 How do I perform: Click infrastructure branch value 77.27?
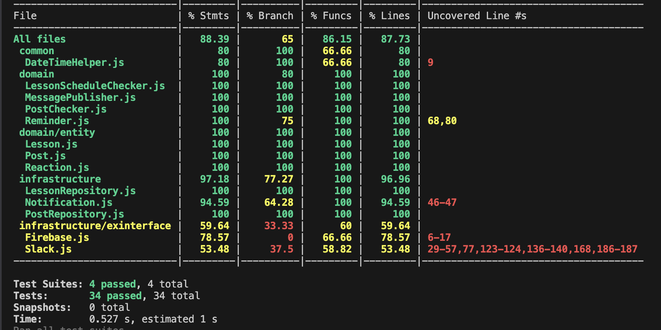279,179
